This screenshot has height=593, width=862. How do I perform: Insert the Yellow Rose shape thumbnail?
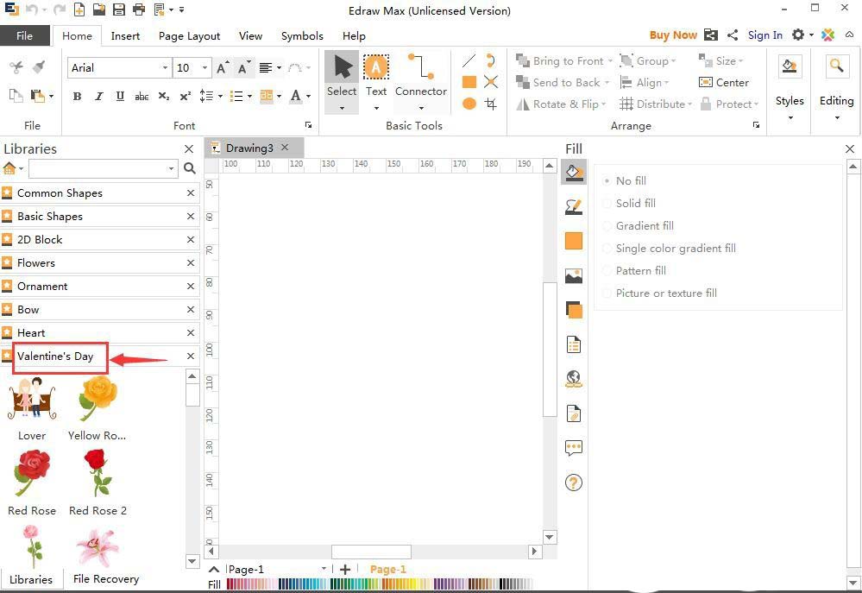click(98, 400)
